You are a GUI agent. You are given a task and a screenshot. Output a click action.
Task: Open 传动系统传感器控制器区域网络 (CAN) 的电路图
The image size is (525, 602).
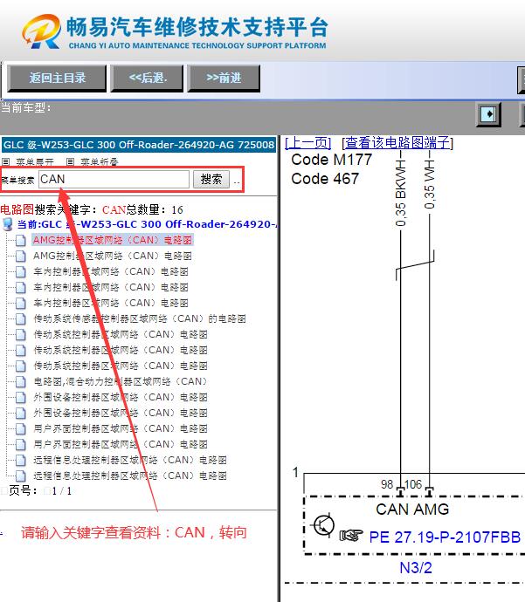click(x=140, y=318)
